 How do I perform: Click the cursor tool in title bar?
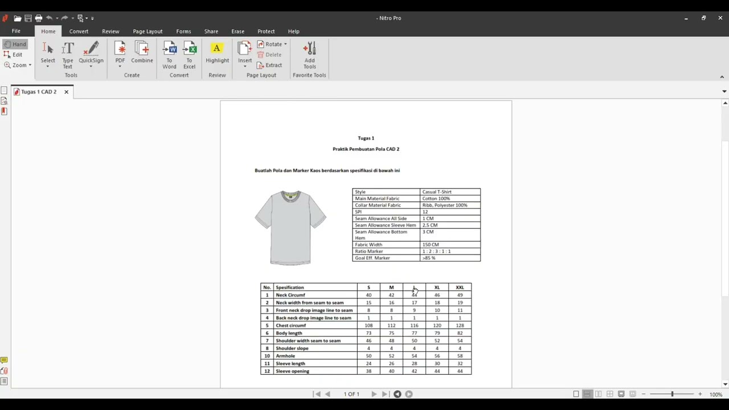tap(80, 18)
